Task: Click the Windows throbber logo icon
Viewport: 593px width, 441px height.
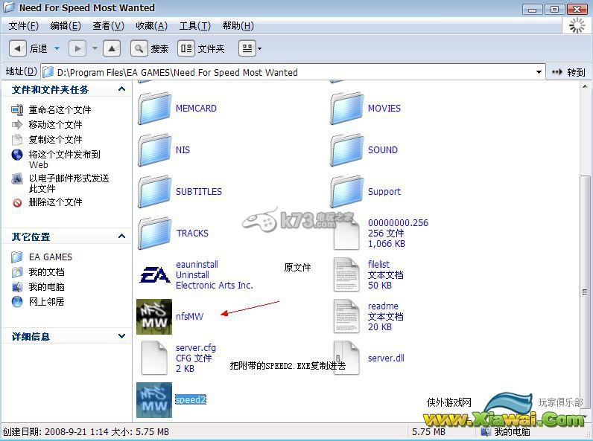Action: [x=577, y=25]
